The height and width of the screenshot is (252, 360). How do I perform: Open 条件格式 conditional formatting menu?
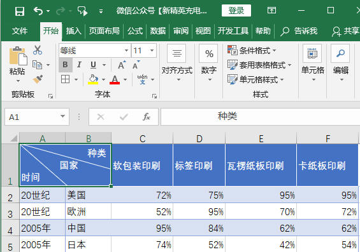252,50
